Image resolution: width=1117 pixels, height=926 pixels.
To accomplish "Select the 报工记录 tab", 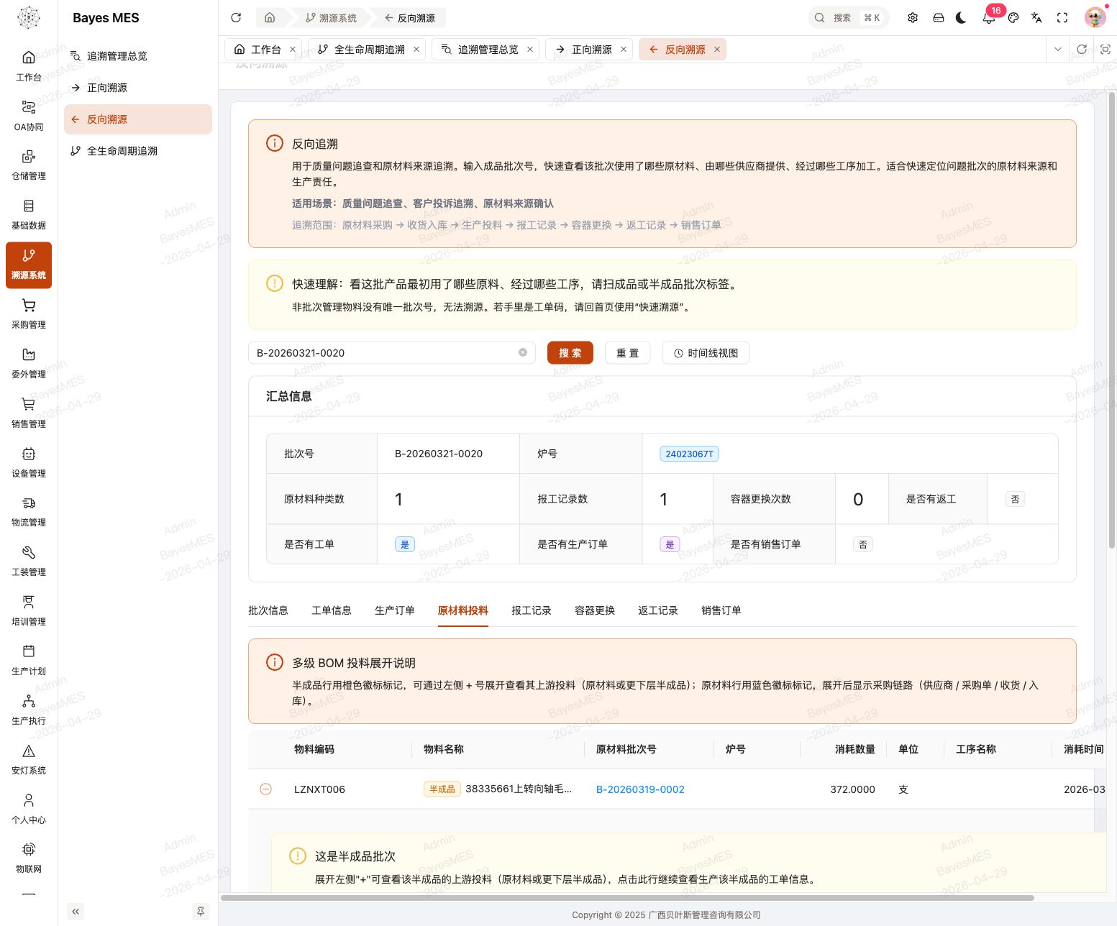I will [x=532, y=610].
